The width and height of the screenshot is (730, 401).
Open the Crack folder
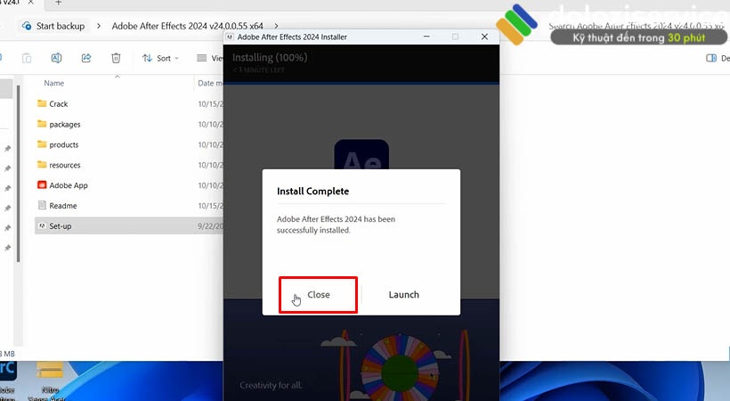pos(58,104)
